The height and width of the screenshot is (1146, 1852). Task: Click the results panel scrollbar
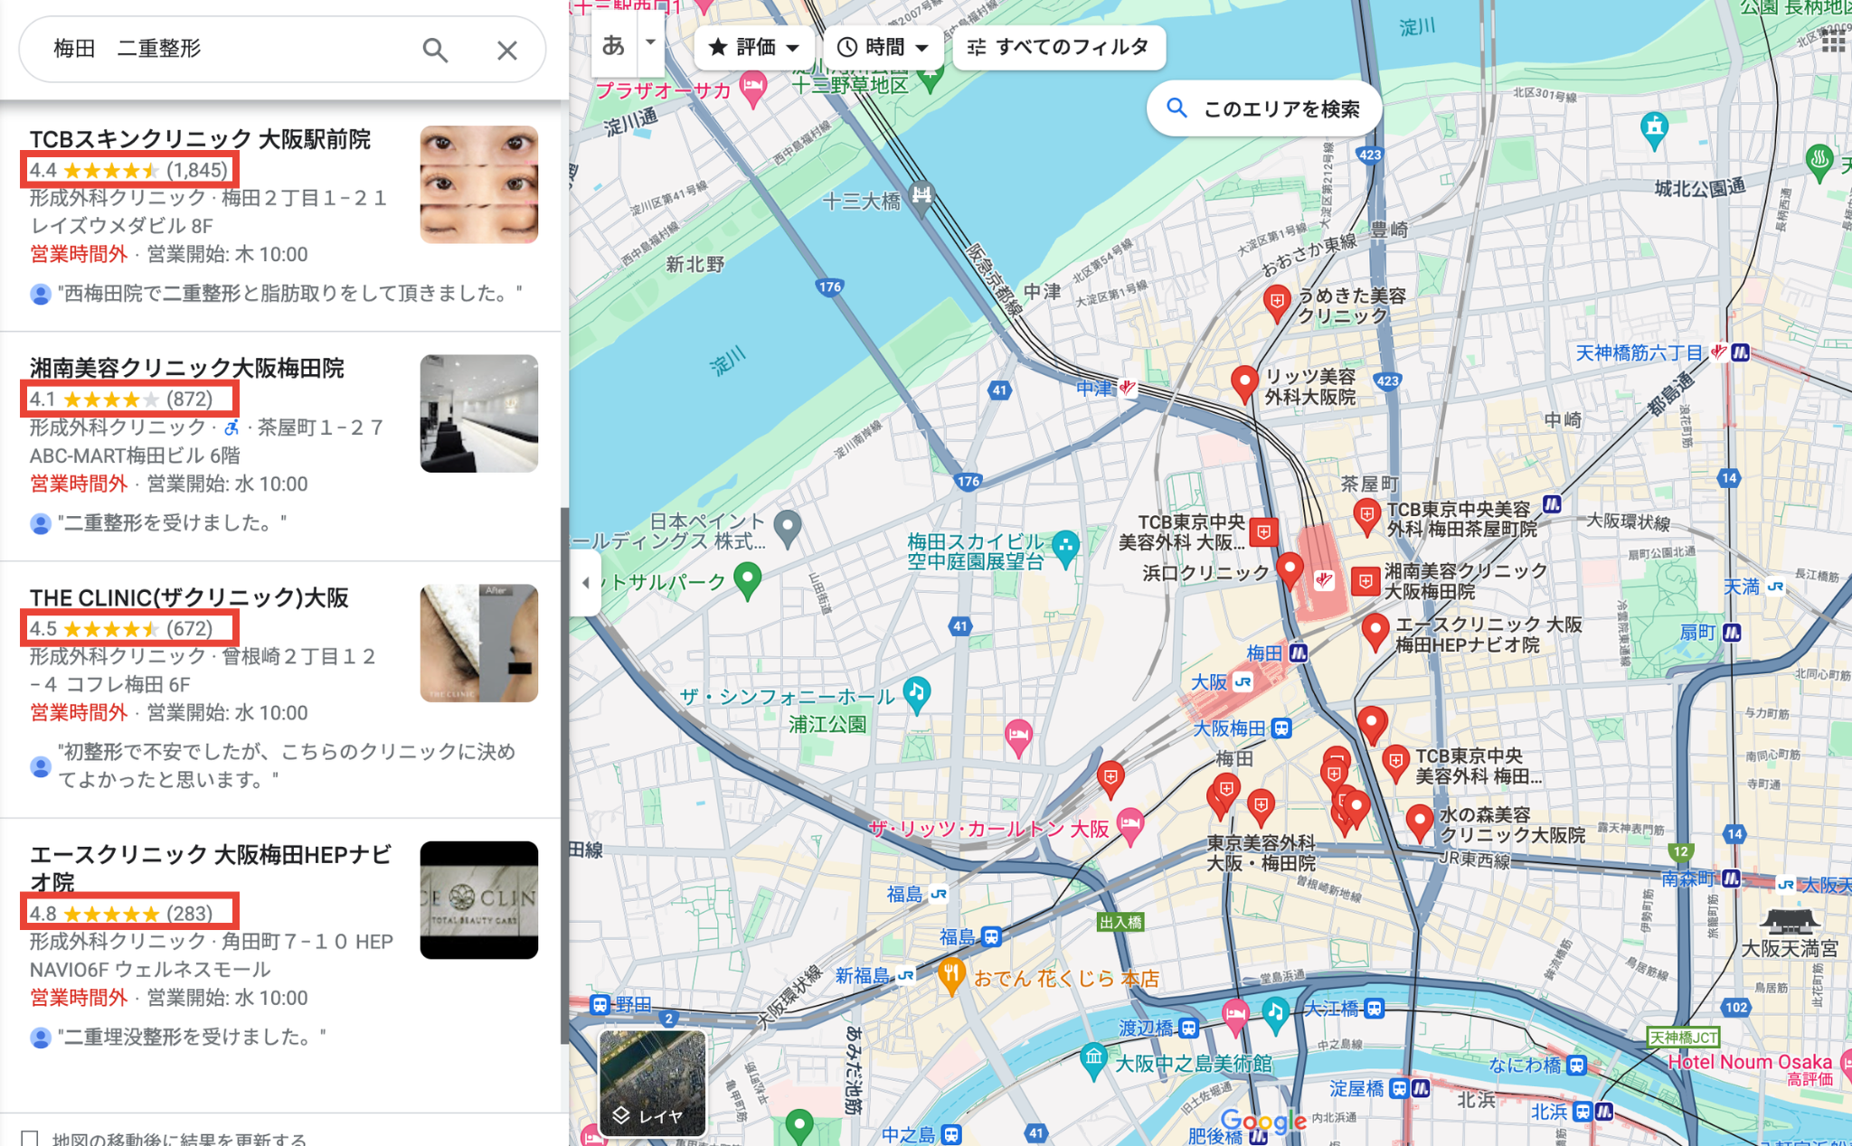564,775
